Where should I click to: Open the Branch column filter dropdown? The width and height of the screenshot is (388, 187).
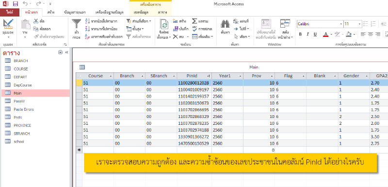point(142,76)
